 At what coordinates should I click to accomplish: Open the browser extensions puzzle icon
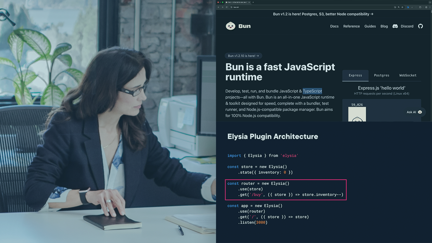421,7
